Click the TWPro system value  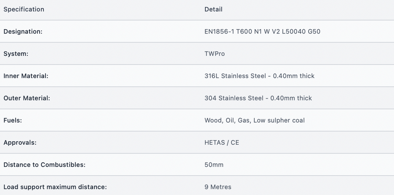215,54
